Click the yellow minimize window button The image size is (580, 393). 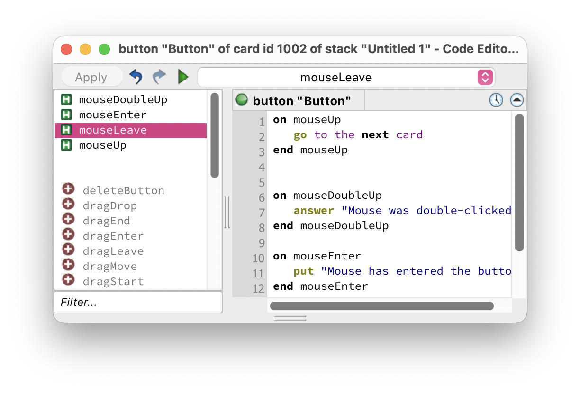[x=85, y=49]
